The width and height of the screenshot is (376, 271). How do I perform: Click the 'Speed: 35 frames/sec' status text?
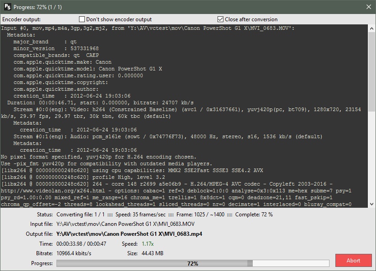tap(140, 215)
